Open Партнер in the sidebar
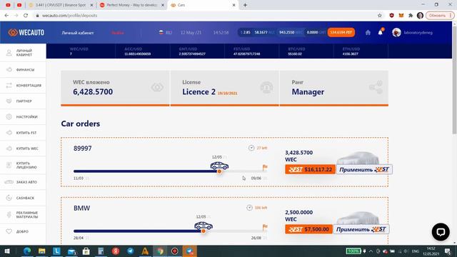 [x=23, y=101]
